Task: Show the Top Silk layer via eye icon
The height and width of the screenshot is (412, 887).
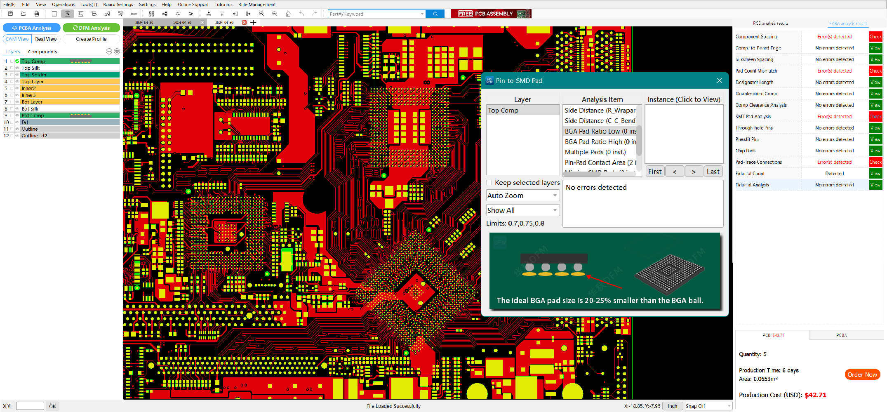Action: coord(17,68)
